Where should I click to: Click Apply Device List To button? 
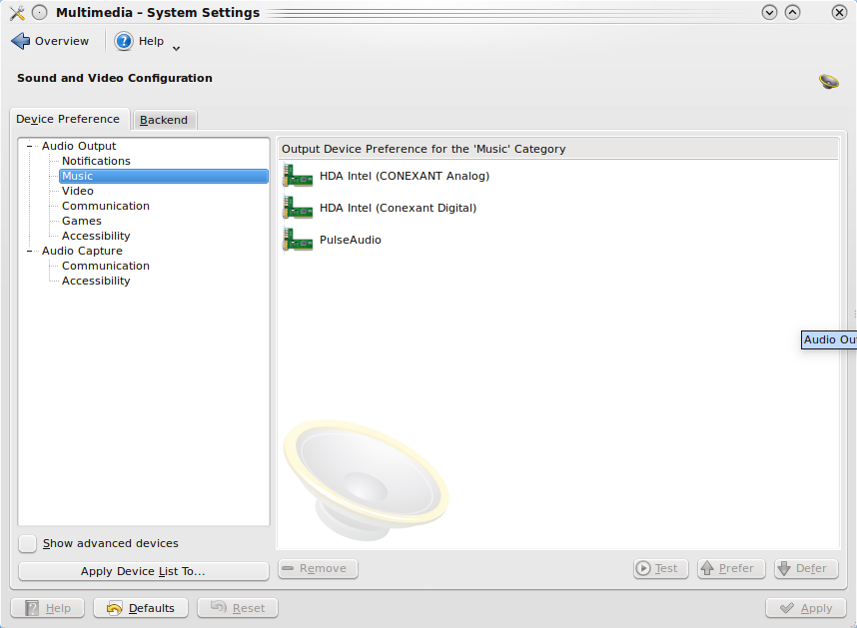click(143, 571)
